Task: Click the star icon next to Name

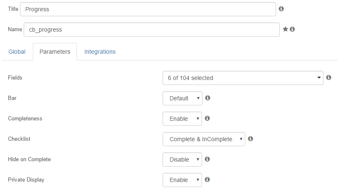Action: [x=285, y=29]
